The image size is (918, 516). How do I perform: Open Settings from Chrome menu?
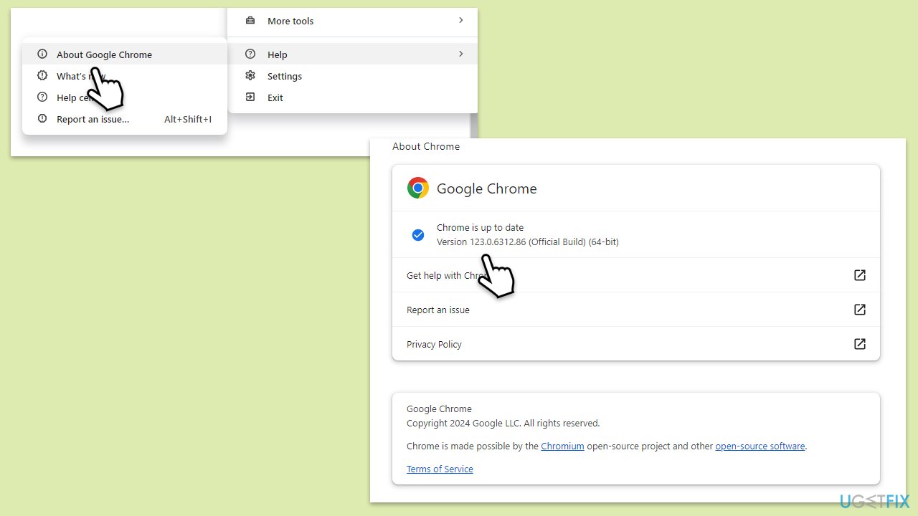click(x=352, y=76)
